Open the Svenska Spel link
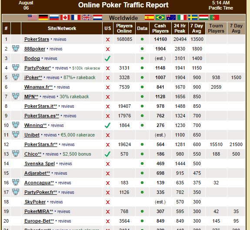This screenshot has width=250, height=230. 40,163
